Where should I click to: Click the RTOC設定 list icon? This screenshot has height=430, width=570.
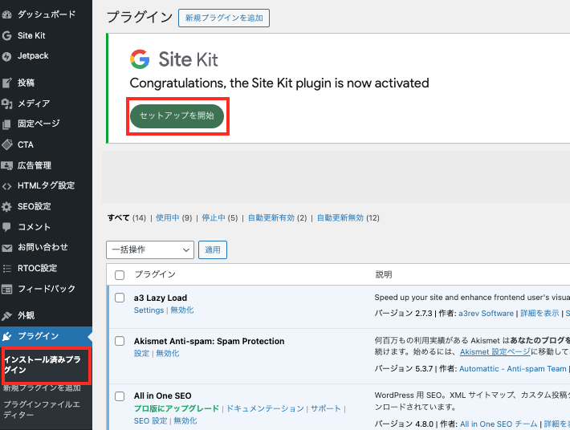point(6,269)
